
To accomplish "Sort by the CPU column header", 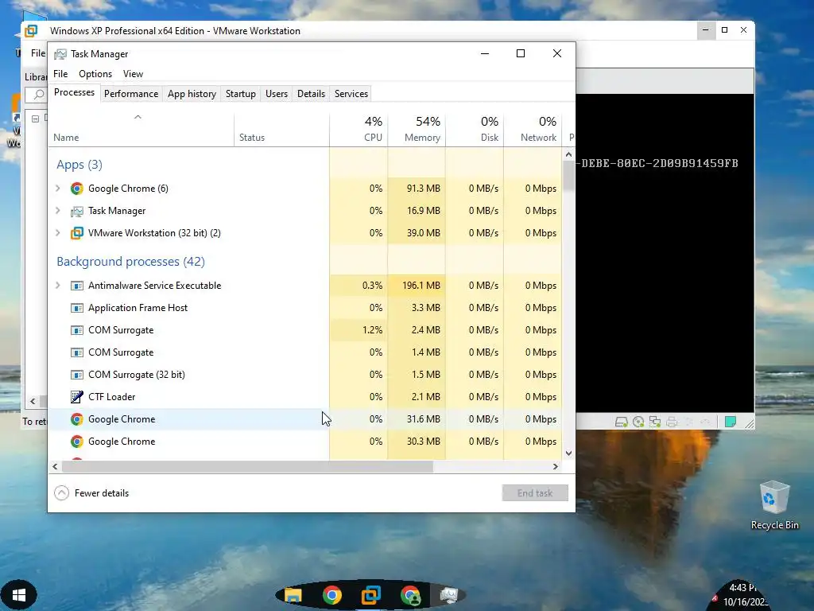I will coord(359,130).
